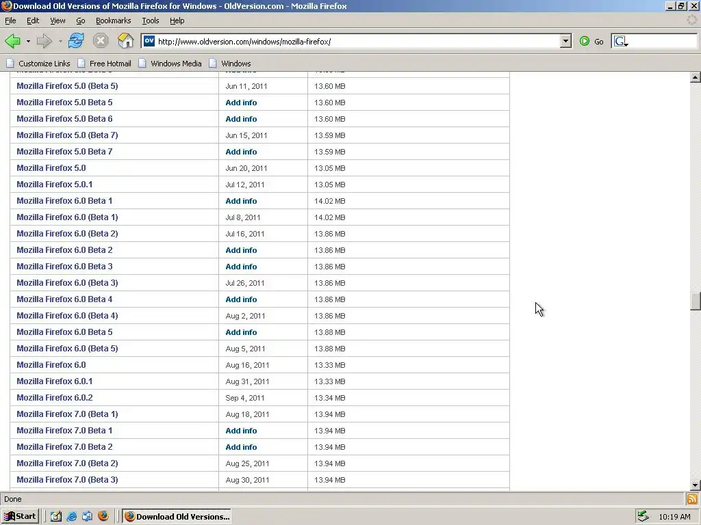Click Add info for Firefox 5.0 Beta 6
This screenshot has height=525, width=701.
(241, 119)
